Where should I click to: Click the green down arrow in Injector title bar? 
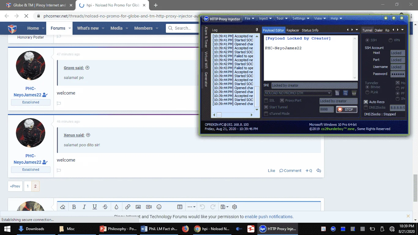point(386,18)
